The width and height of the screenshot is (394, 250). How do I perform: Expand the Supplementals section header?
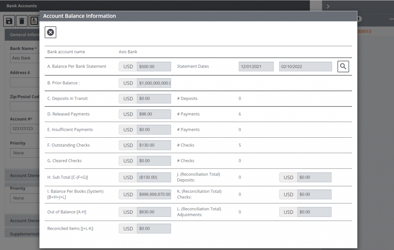[x=23, y=234]
